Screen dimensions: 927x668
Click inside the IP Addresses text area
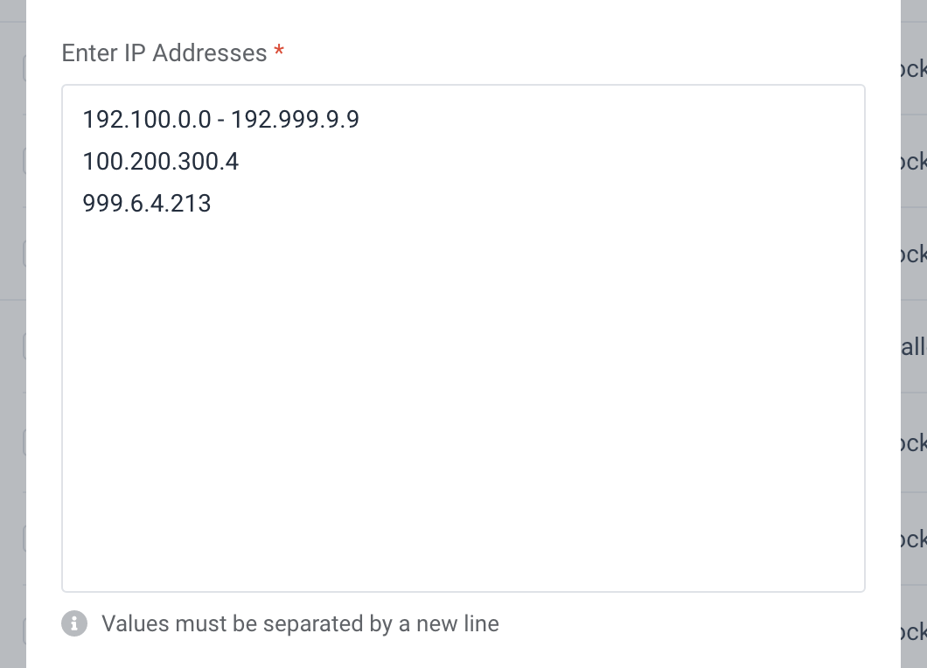(463, 338)
